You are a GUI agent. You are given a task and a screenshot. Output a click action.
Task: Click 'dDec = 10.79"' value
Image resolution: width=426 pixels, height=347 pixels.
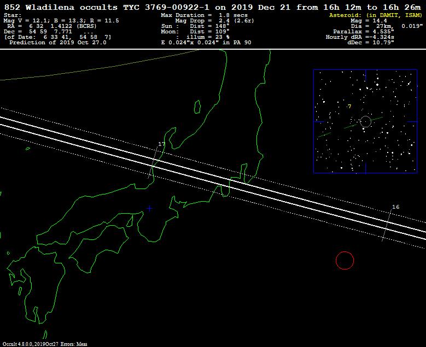(x=371, y=43)
